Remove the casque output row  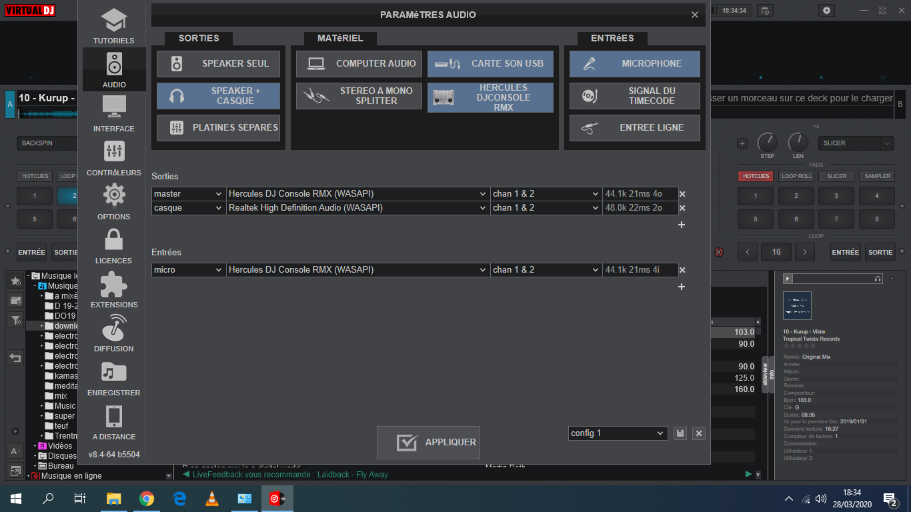[x=682, y=208]
